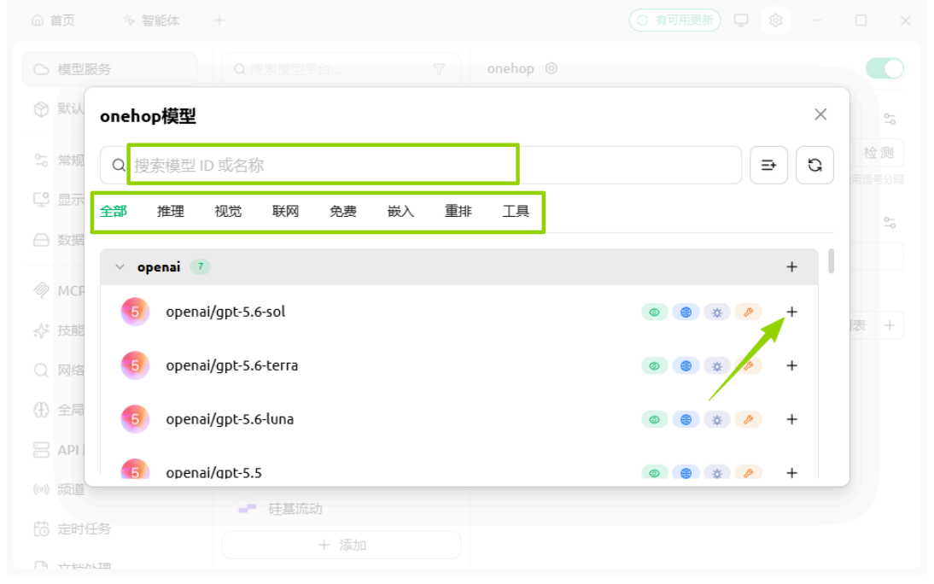Select the 重排 filter tab
The image size is (934, 584).
(x=458, y=211)
